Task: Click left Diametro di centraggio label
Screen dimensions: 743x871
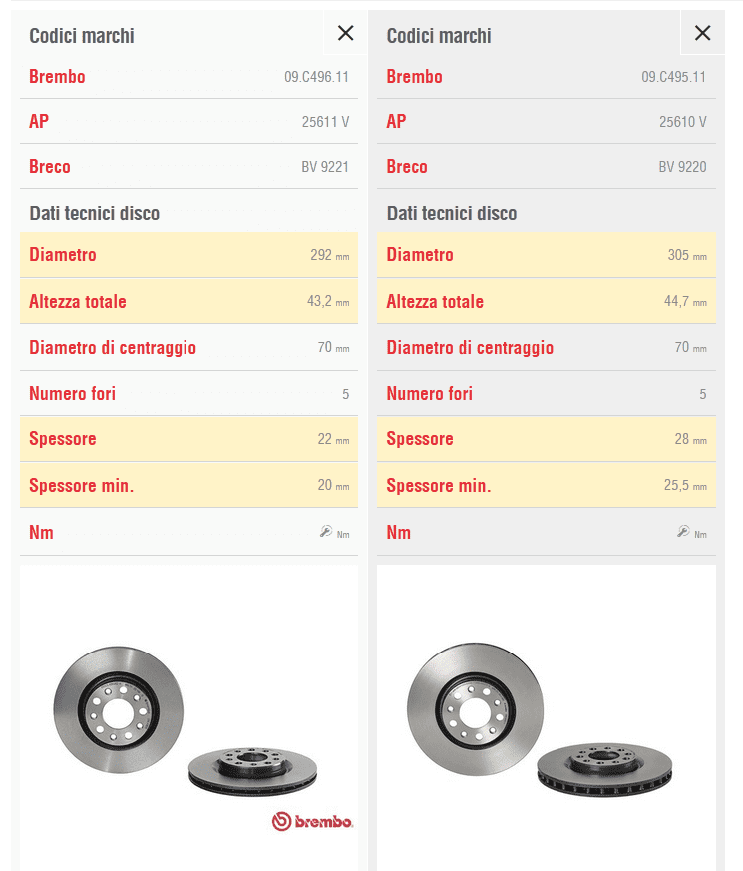Action: (113, 348)
